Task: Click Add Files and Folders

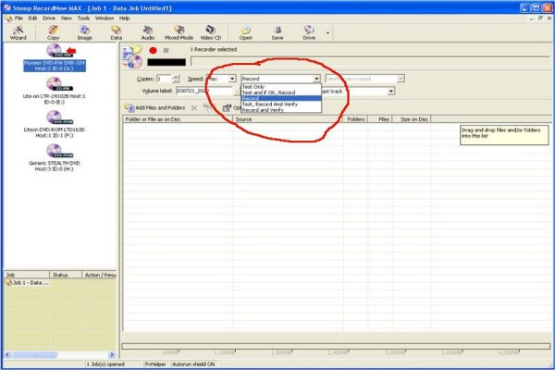Action: coord(155,107)
